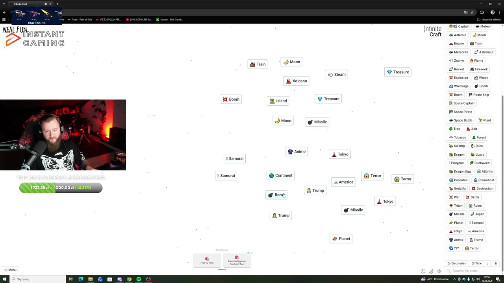Bookmark this page with the star icon
Viewport: 504px width, 283px height.
point(472,12)
